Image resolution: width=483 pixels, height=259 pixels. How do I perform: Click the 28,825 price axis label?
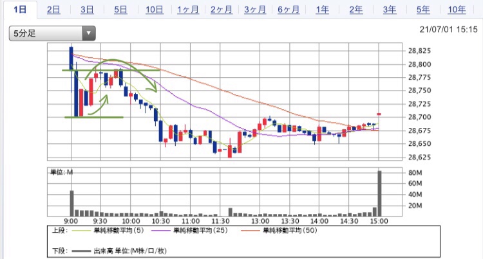419,51
